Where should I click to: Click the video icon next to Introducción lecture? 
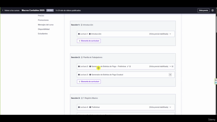pyautogui.click(x=90, y=34)
